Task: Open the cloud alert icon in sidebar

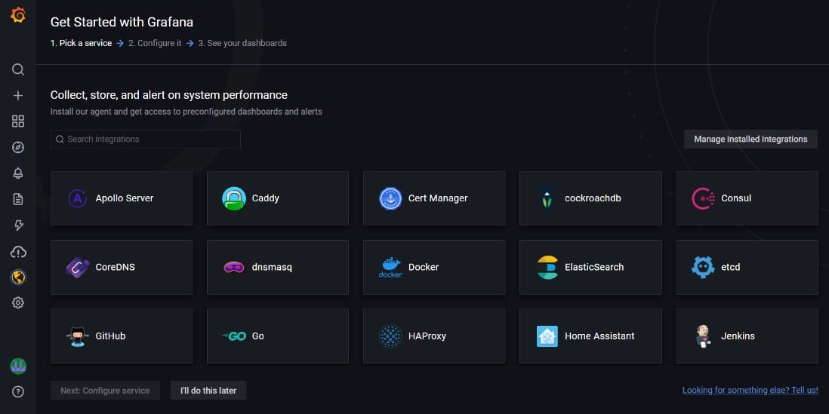Action: pos(18,252)
